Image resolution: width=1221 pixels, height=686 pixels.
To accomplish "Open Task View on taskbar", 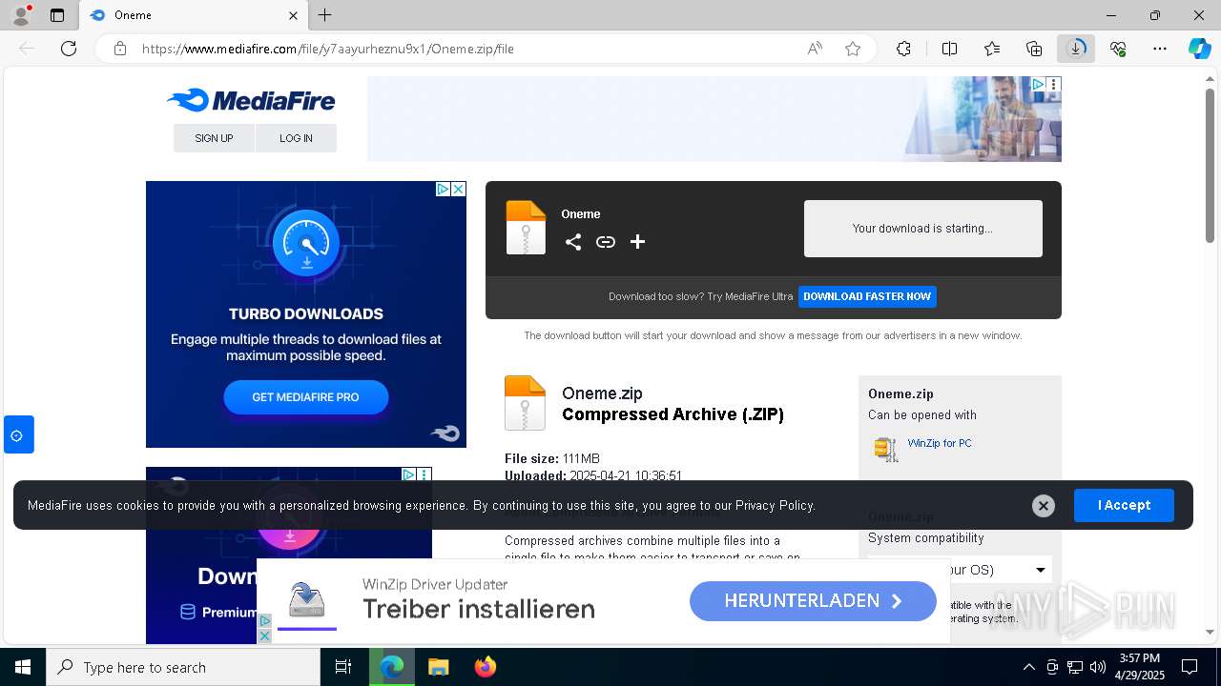I will [343, 667].
